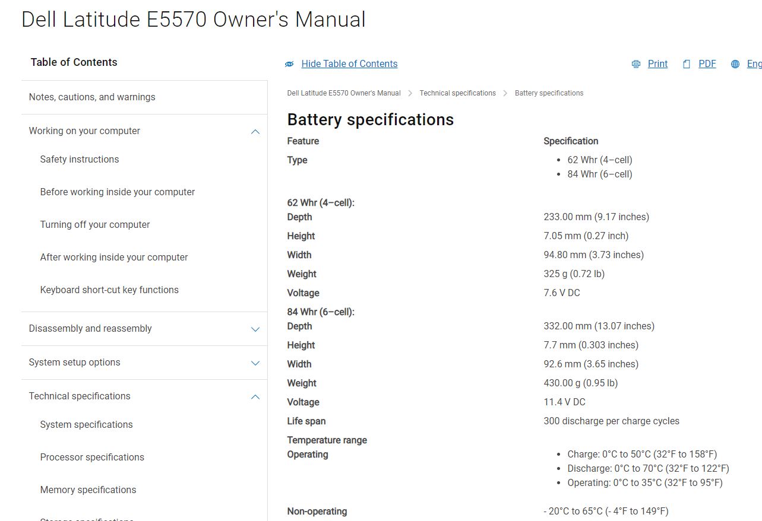
Task: Collapse the Working on your computer section
Action: (255, 132)
